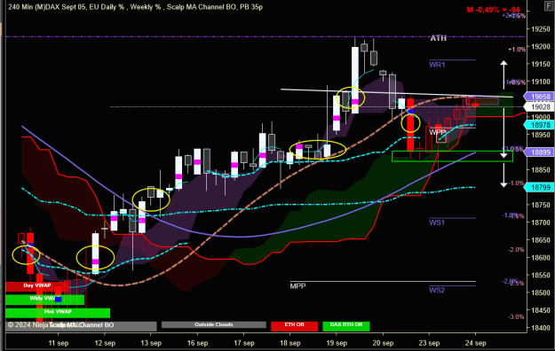Click the green Wkly VWAP bar
This screenshot has height=351, width=555.
point(45,300)
